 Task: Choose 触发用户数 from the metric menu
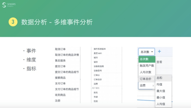tap(146, 66)
